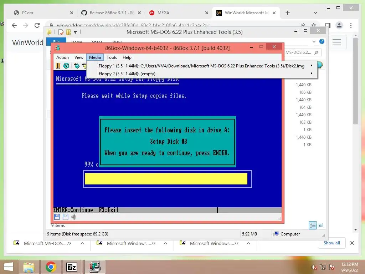Close the MEGA tab
The height and width of the screenshot is (274, 365).
point(207,13)
